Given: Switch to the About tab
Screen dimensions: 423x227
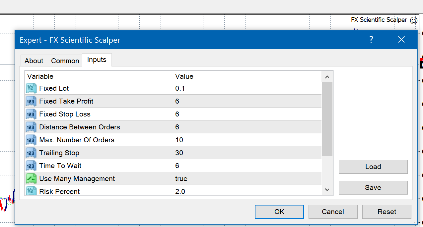Looking at the screenshot, I should [34, 61].
